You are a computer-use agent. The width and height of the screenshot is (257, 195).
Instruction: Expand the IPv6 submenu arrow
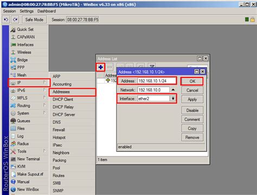44,90
